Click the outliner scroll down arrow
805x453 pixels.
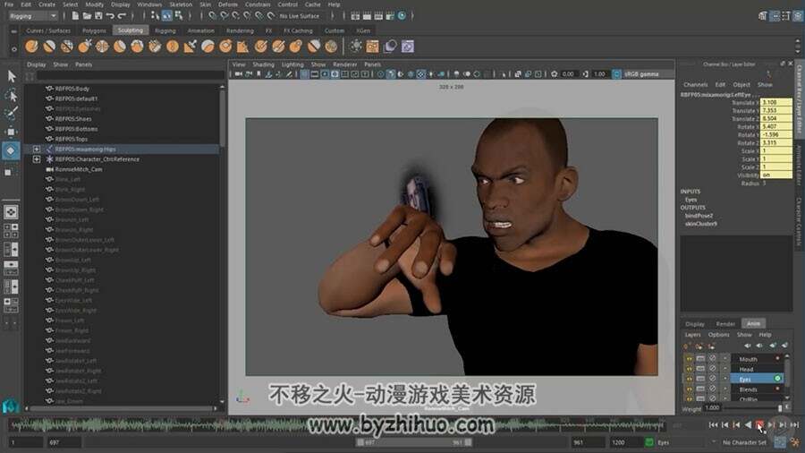click(x=222, y=402)
